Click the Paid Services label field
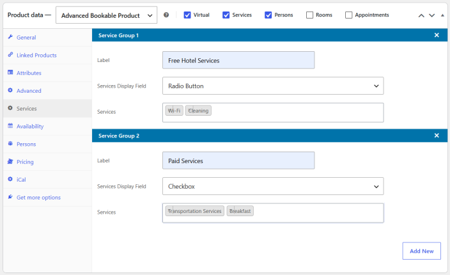The height and width of the screenshot is (275, 450). [238, 161]
